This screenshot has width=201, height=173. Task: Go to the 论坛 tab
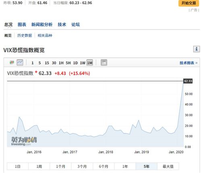(x=75, y=25)
